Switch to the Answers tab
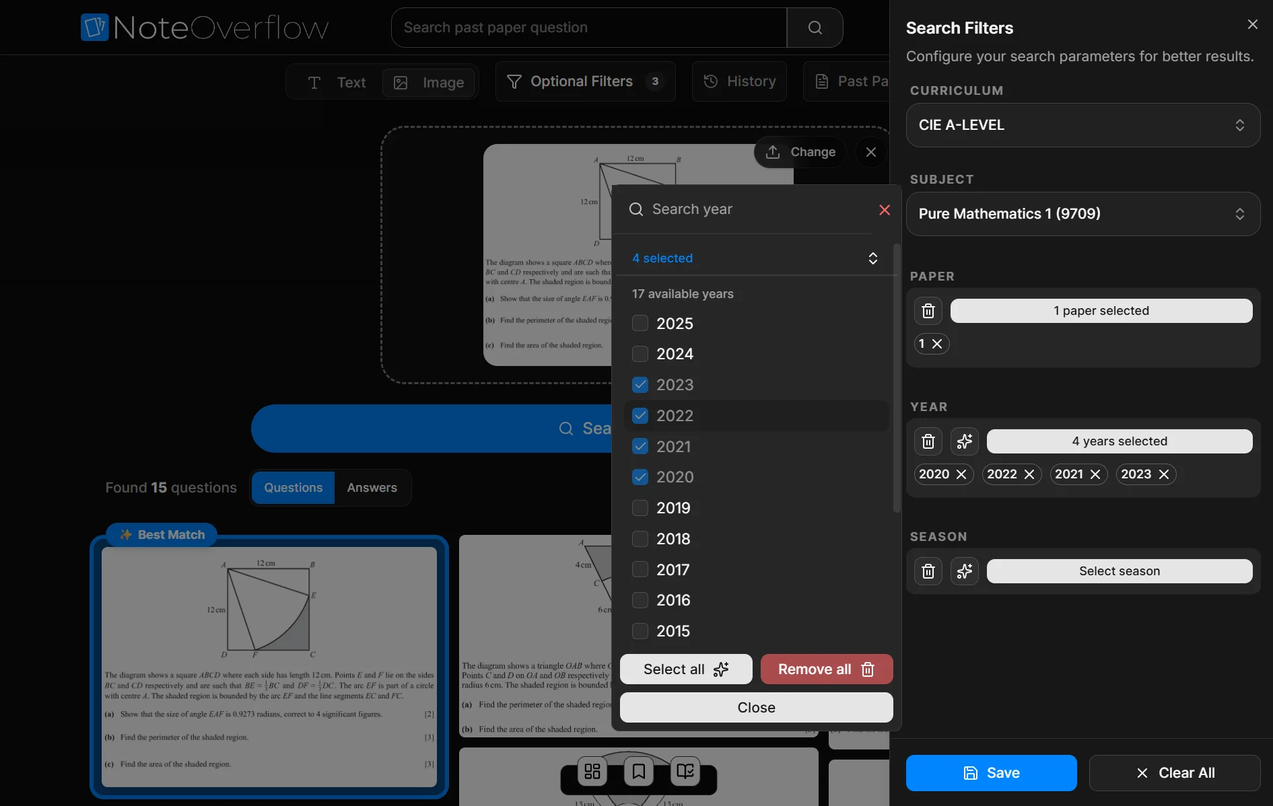Viewport: 1273px width, 806px height. point(371,487)
